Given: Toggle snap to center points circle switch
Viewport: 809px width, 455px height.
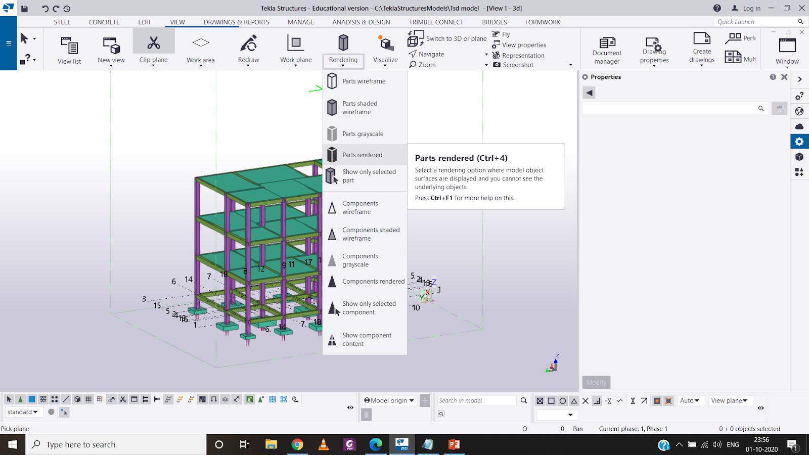Looking at the screenshot, I should (563, 401).
